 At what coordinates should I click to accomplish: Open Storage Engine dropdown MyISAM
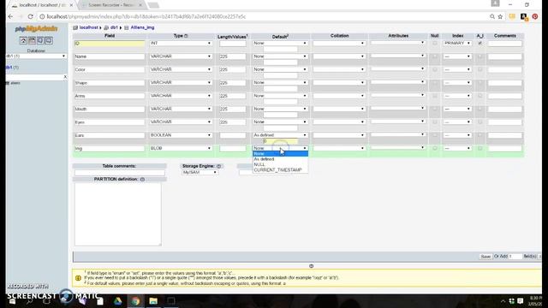click(200, 173)
